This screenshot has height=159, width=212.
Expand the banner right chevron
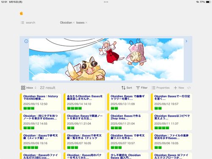[187, 41]
